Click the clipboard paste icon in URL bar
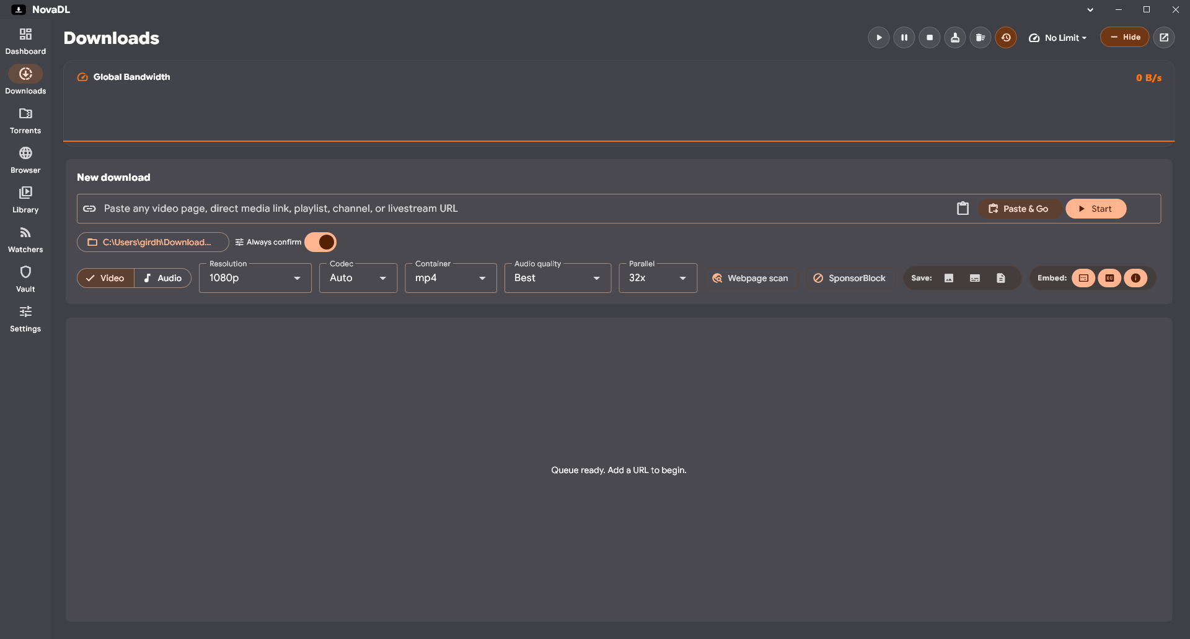The image size is (1190, 639). (x=963, y=209)
